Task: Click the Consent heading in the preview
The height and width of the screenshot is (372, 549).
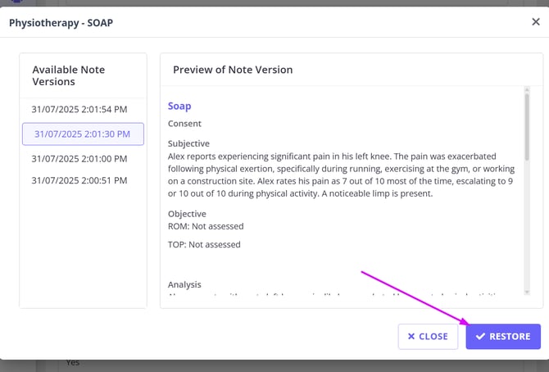Action: [x=184, y=124]
